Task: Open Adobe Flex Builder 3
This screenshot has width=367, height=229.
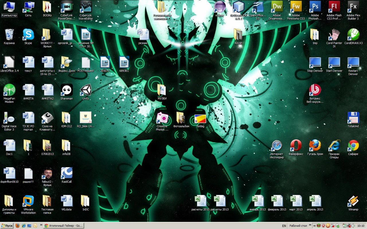Action: [x=353, y=11]
